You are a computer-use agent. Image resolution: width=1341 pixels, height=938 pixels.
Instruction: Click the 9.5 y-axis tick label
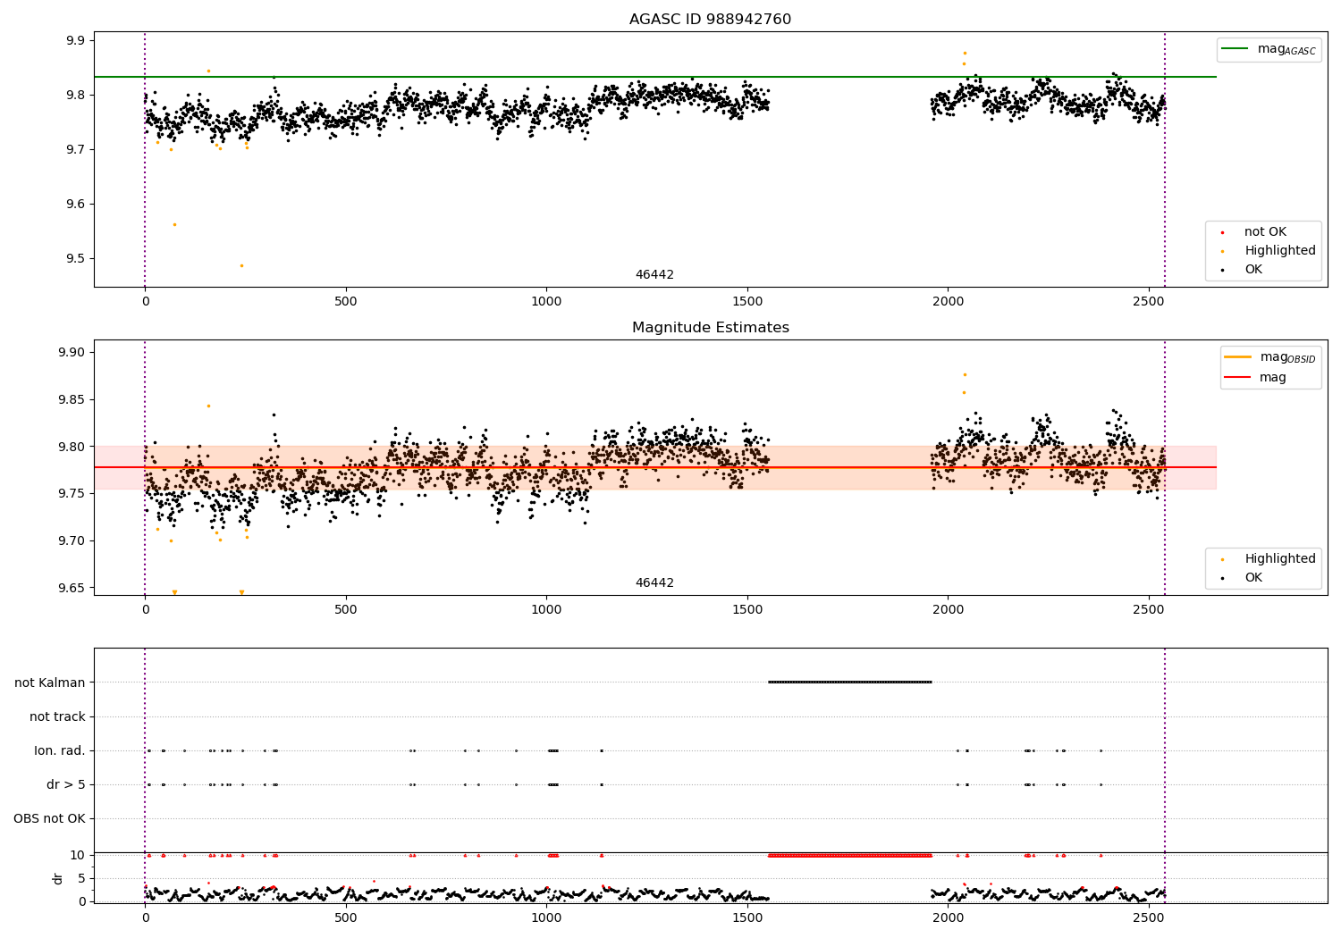76,259
